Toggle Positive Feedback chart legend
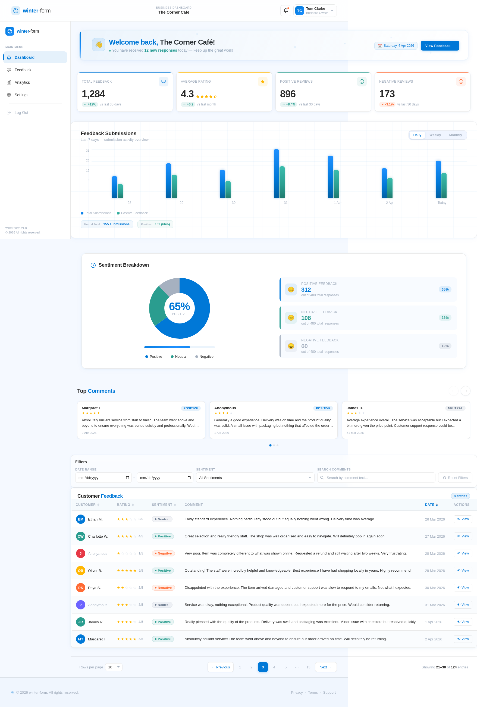Screen dimensions: 477x707 132,213
